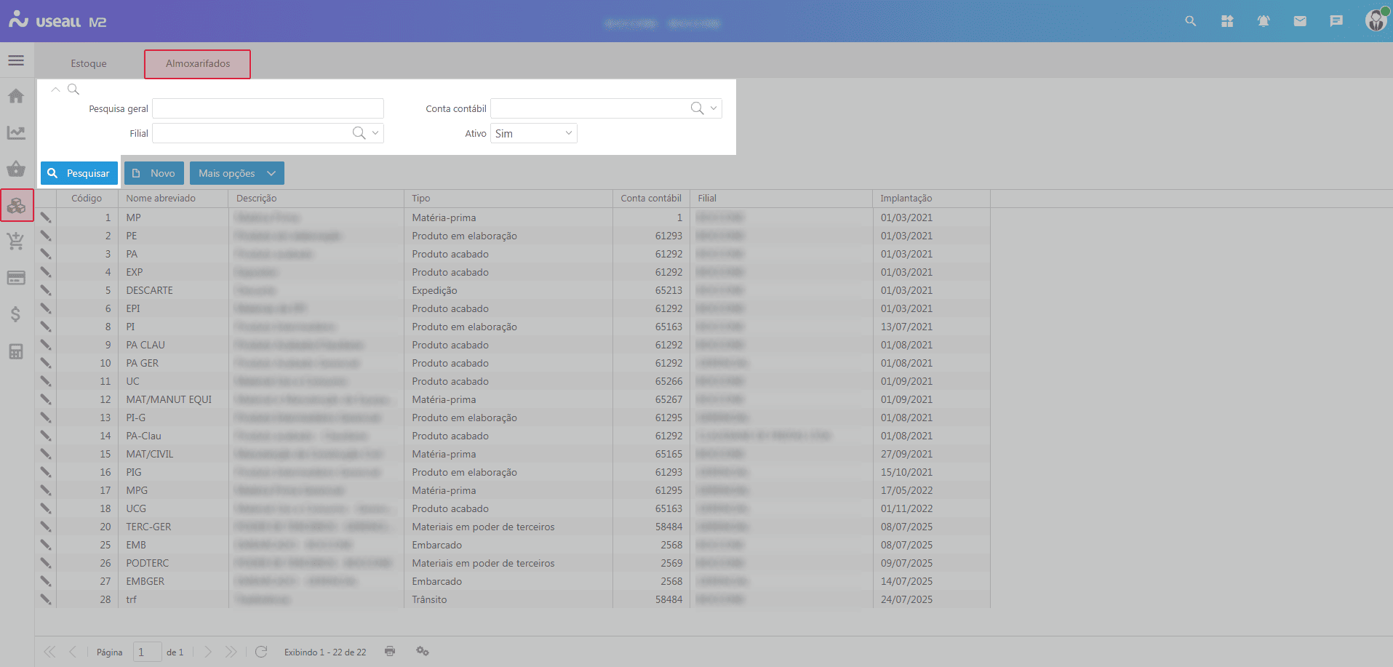The height and width of the screenshot is (667, 1393).
Task: Collapse the search filter panel
Action: [55, 89]
